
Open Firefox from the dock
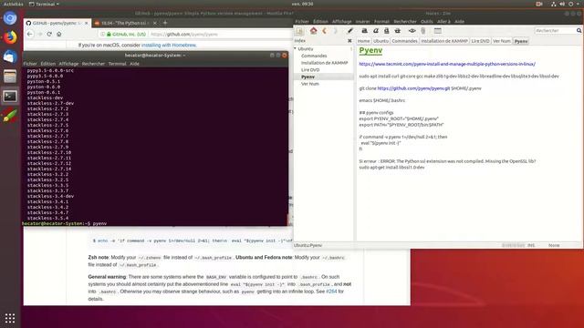(10, 37)
